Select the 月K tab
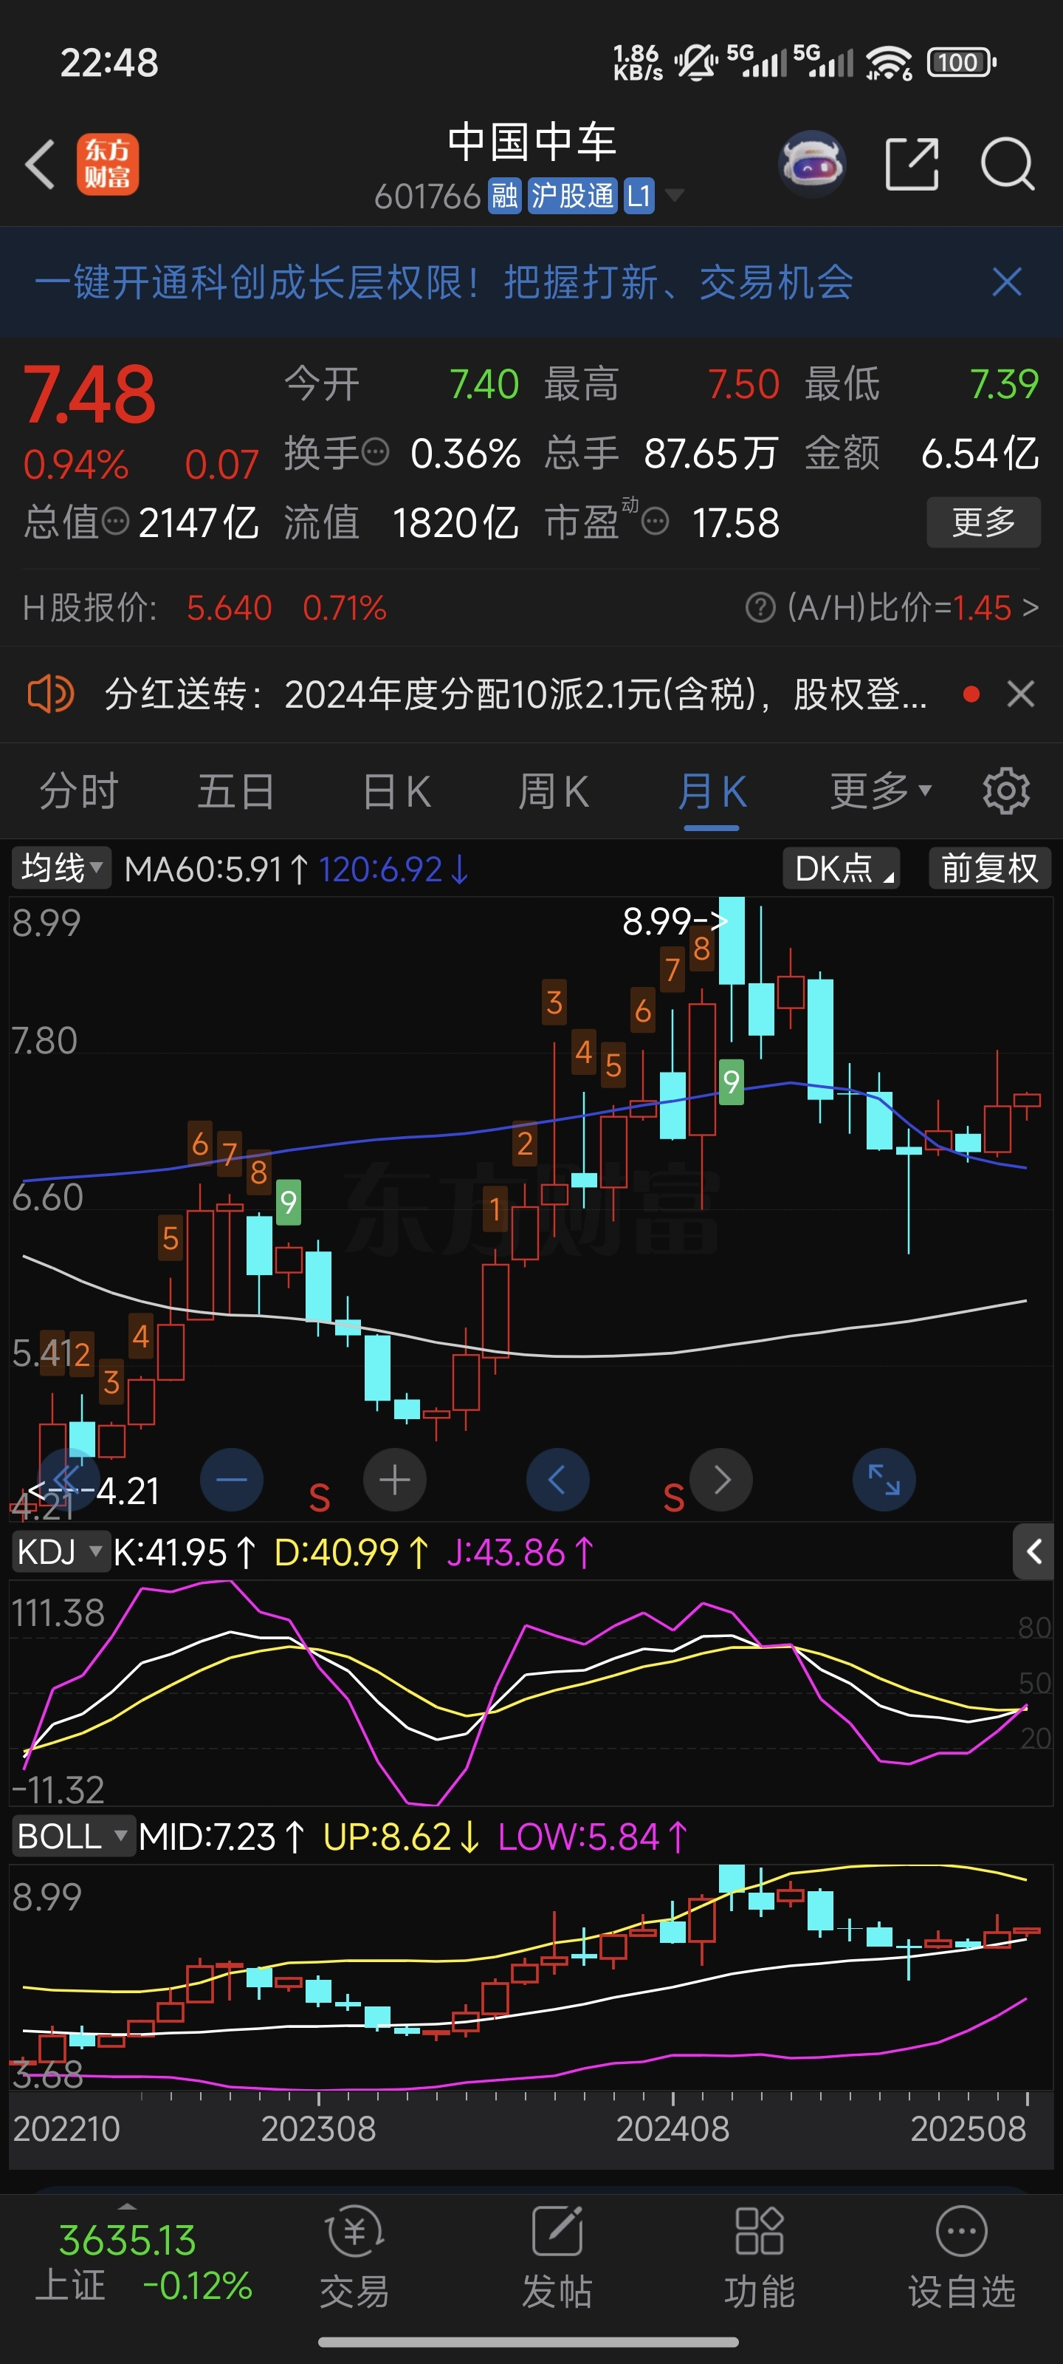The image size is (1063, 2364). tap(712, 791)
